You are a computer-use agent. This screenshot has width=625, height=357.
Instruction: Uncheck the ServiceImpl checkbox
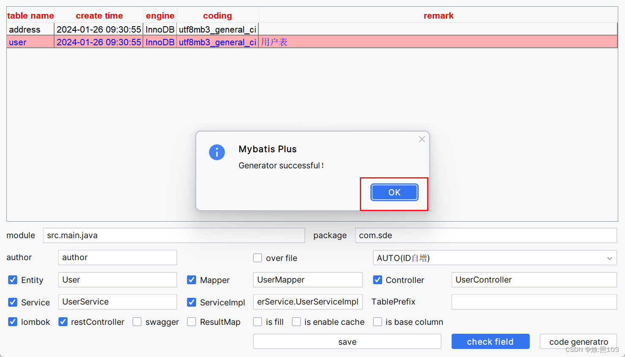192,302
